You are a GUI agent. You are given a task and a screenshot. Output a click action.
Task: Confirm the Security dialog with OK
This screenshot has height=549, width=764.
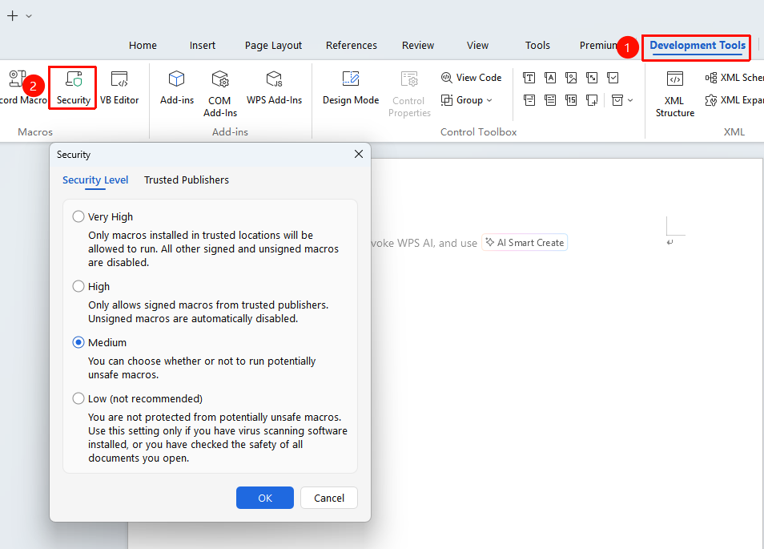(265, 498)
